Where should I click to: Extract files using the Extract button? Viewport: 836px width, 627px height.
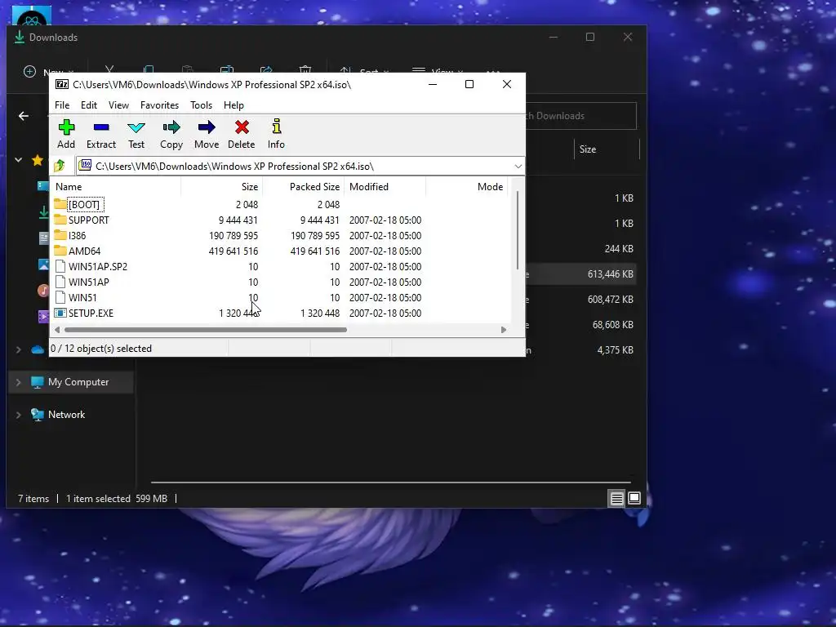[x=100, y=134]
